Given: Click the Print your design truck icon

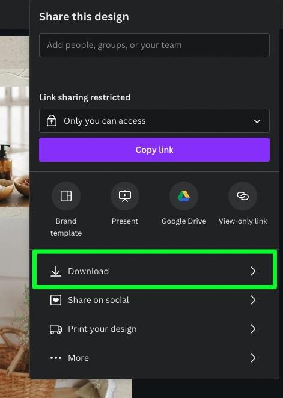Looking at the screenshot, I should coord(56,329).
